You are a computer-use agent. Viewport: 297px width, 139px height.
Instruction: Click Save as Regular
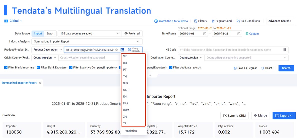[x=245, y=68]
